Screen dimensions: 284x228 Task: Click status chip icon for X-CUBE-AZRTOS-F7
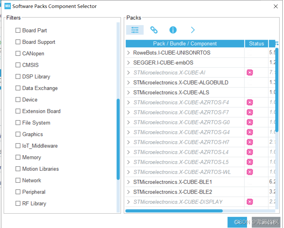click(250, 113)
